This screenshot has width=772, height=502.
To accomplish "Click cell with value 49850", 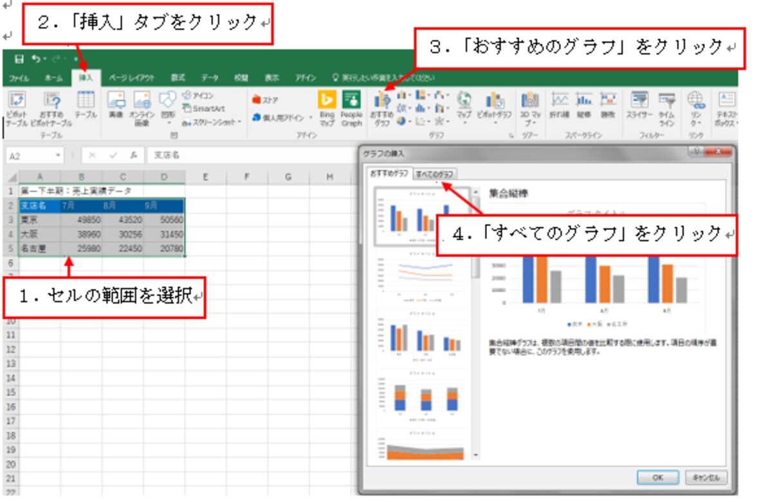I will point(82,220).
